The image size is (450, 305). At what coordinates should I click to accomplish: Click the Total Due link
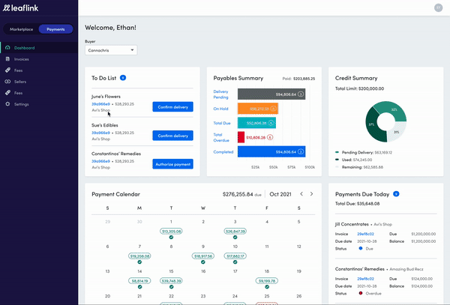[x=222, y=123]
